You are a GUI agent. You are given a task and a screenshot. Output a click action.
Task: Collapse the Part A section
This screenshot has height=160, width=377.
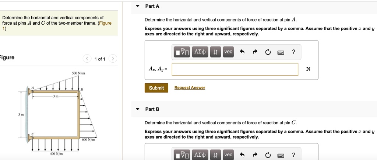pyautogui.click(x=138, y=6)
